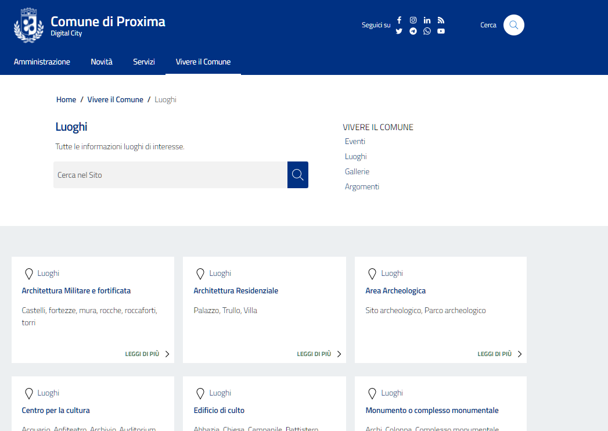Open the Instagram profile icon

point(413,20)
